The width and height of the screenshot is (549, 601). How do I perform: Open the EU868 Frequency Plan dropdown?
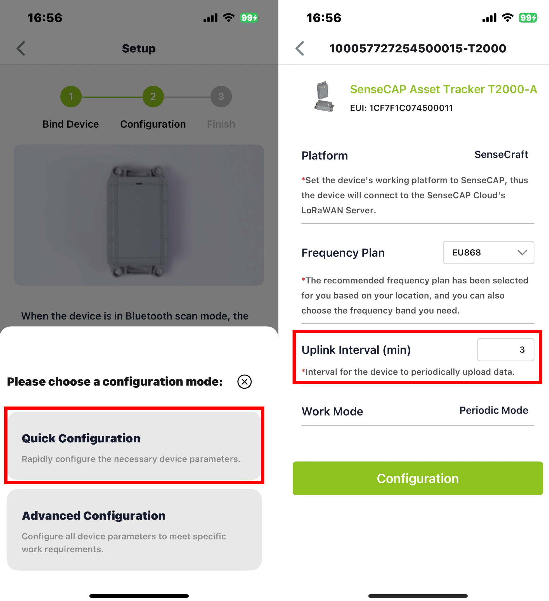(x=488, y=252)
